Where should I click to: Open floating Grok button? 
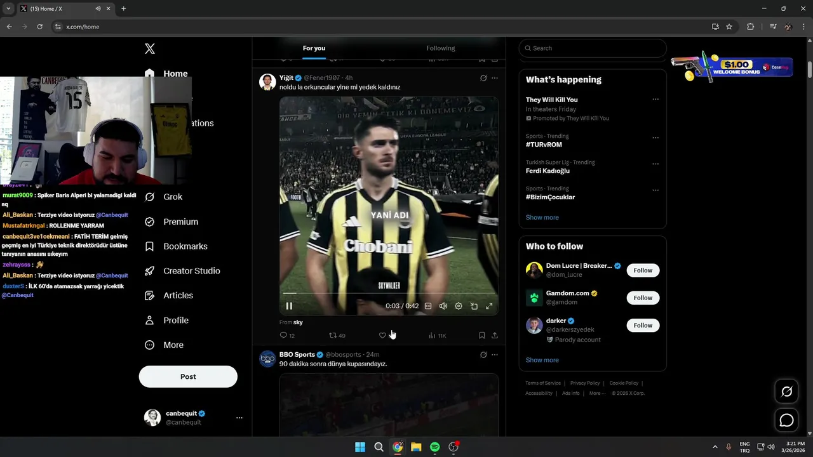tap(786, 392)
